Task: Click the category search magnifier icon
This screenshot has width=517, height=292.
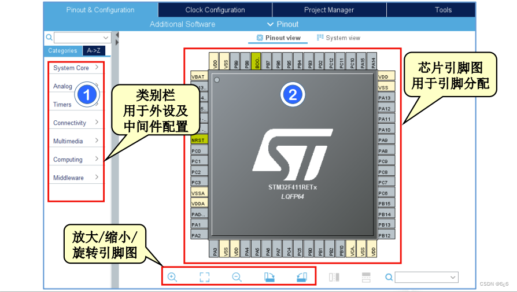Action: tap(49, 37)
